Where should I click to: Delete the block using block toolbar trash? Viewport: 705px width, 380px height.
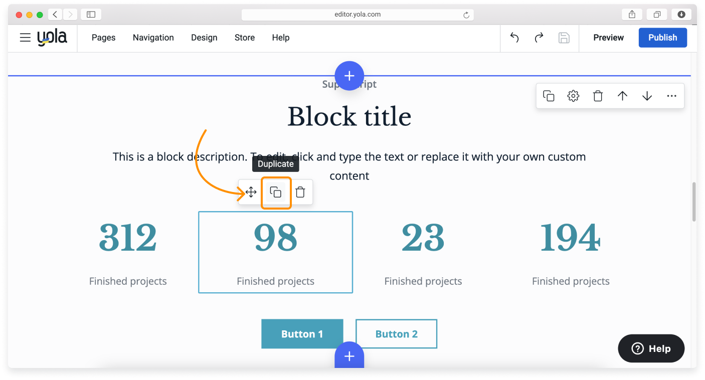pos(598,96)
